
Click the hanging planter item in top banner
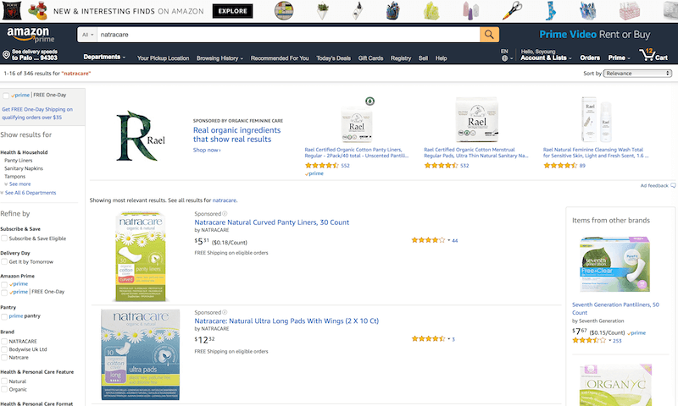[x=323, y=11]
